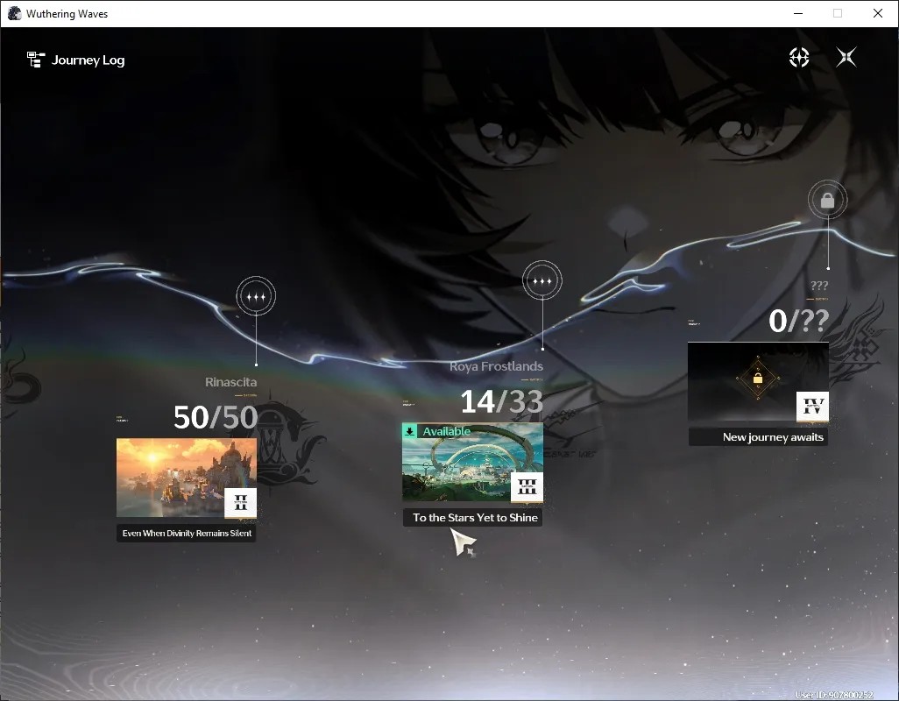Open the Roya Frostlands chapter thumbnail
This screenshot has width=899, height=701.
click(x=472, y=462)
